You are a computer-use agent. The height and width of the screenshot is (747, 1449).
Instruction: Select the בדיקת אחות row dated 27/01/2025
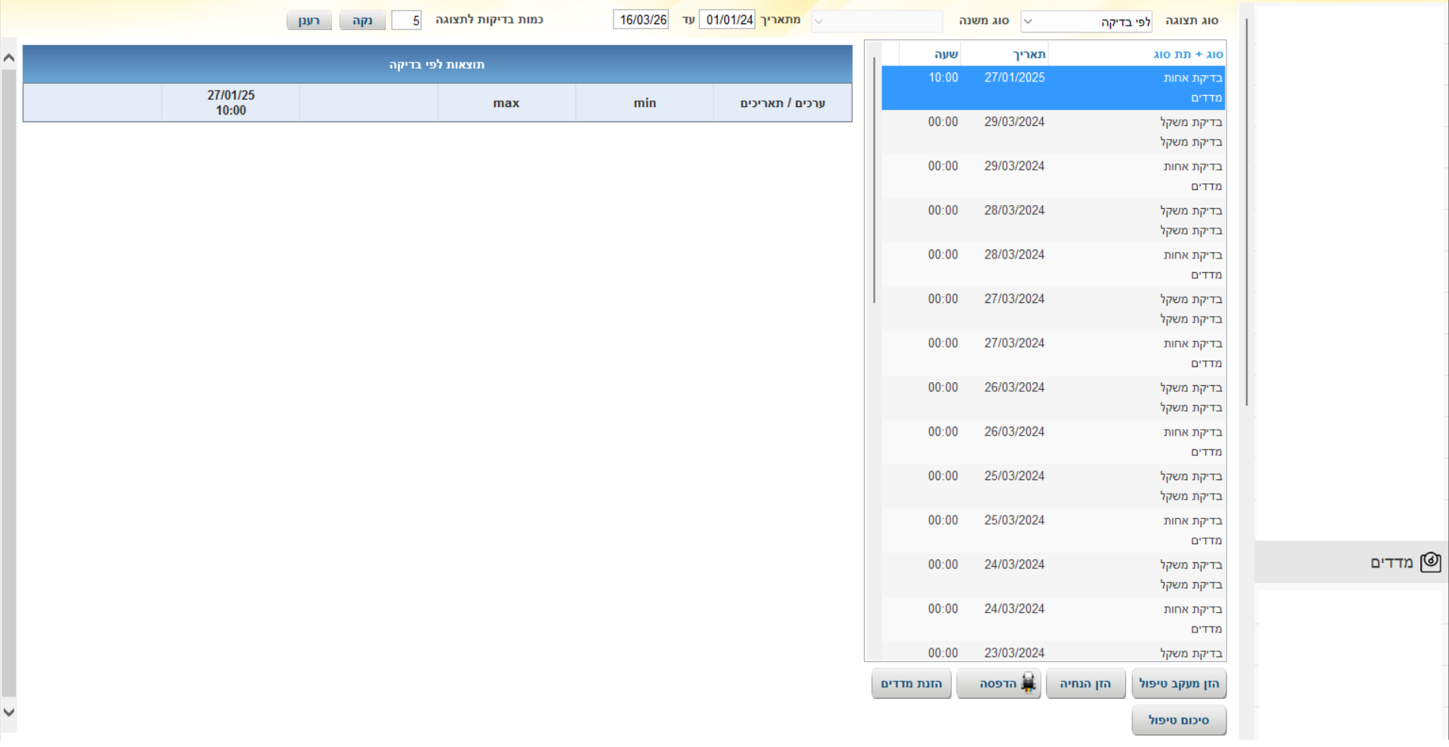(1053, 87)
